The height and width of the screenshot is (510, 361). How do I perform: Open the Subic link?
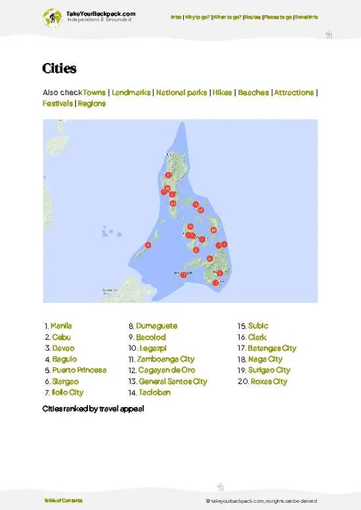click(x=259, y=326)
